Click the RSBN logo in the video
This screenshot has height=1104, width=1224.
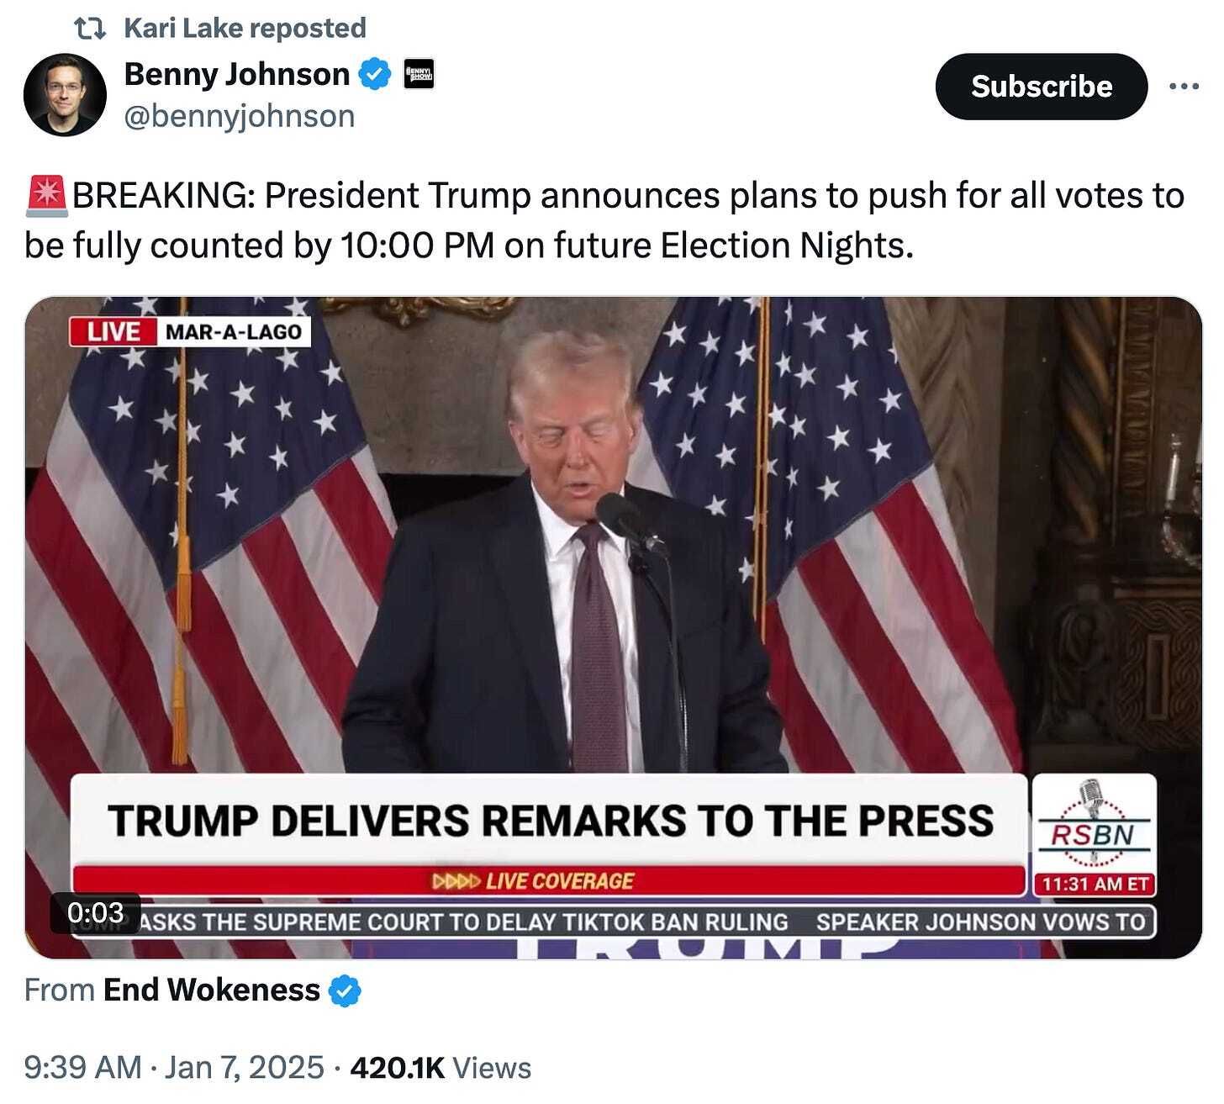[1094, 826]
